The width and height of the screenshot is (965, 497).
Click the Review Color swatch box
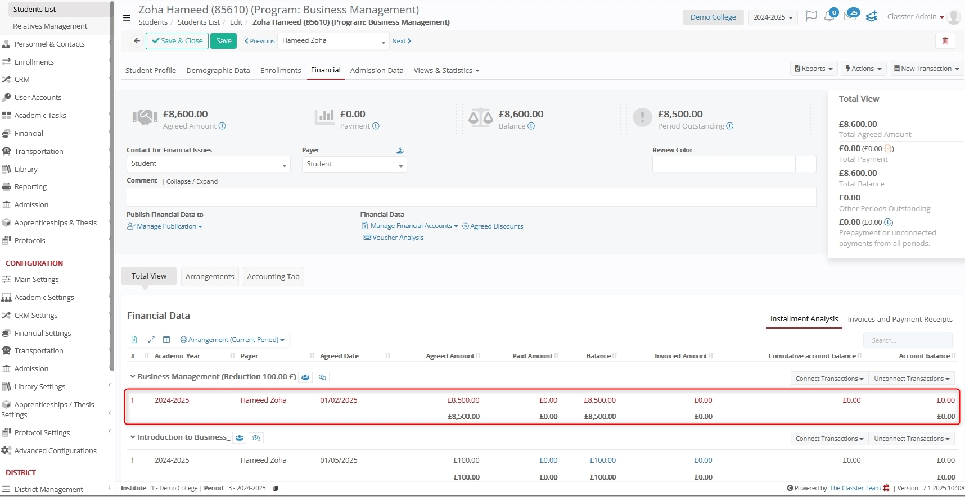tap(806, 164)
